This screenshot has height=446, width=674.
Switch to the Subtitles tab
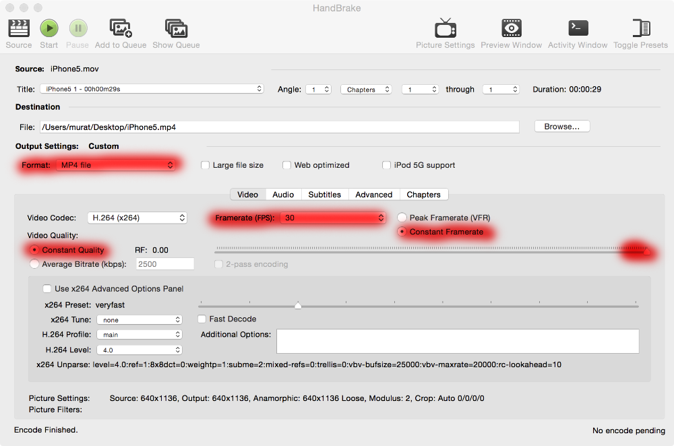[x=325, y=195]
